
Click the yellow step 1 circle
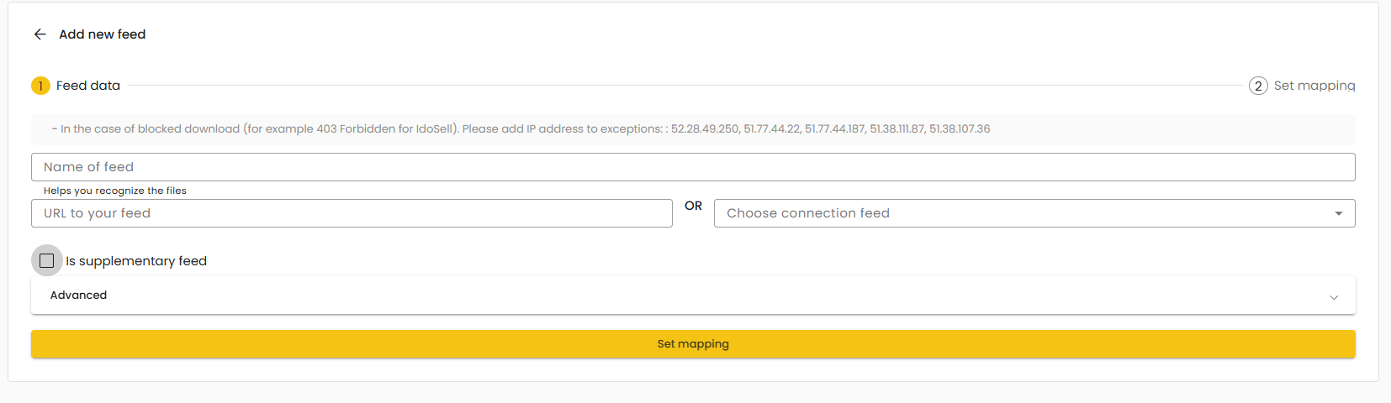[40, 86]
